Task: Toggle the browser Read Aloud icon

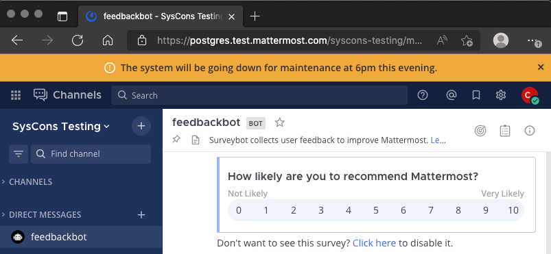Action: tap(442, 40)
